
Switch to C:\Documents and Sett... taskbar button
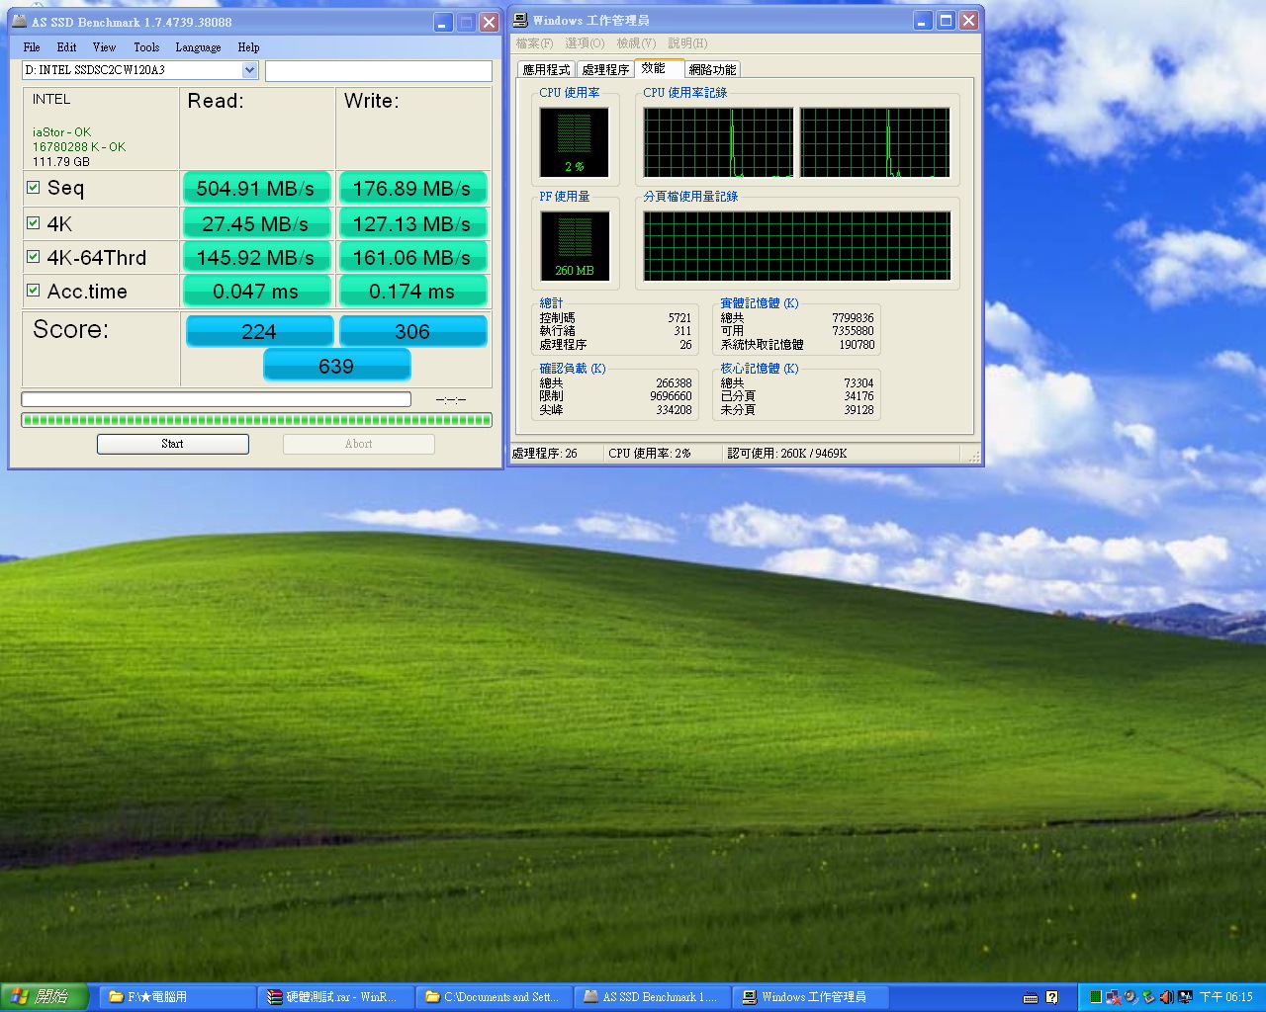click(x=493, y=997)
